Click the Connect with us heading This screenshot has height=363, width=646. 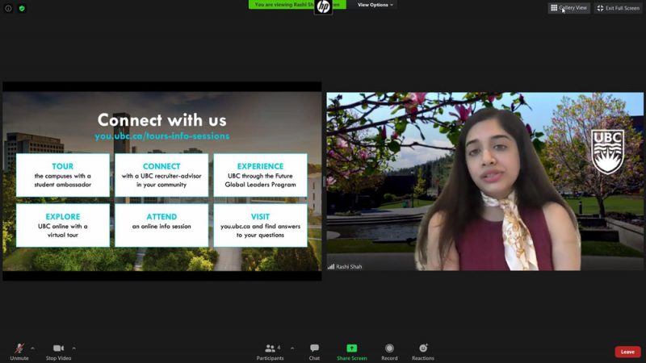click(162, 119)
